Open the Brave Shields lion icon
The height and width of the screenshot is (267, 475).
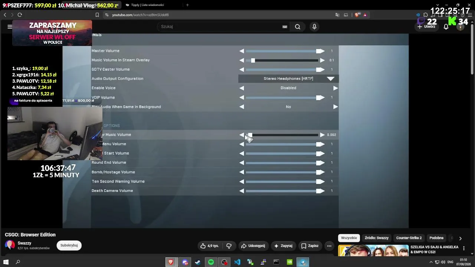click(x=357, y=15)
